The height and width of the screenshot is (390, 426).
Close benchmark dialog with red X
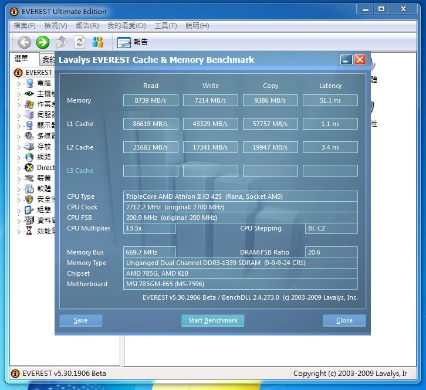[x=360, y=59]
